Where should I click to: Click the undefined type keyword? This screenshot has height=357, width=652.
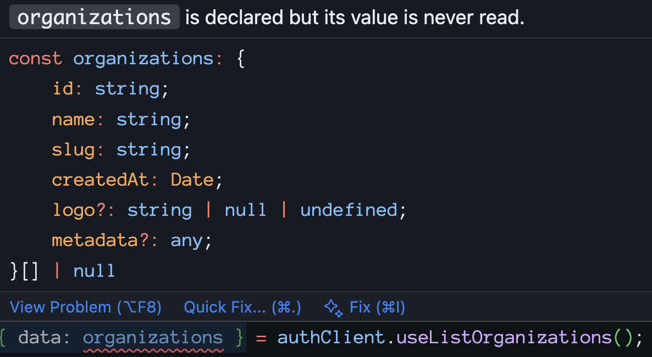[349, 210]
